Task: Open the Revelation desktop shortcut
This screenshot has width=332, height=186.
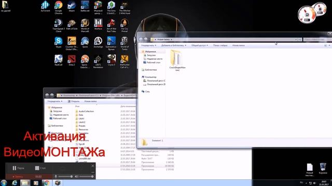Action: pyautogui.click(x=98, y=61)
